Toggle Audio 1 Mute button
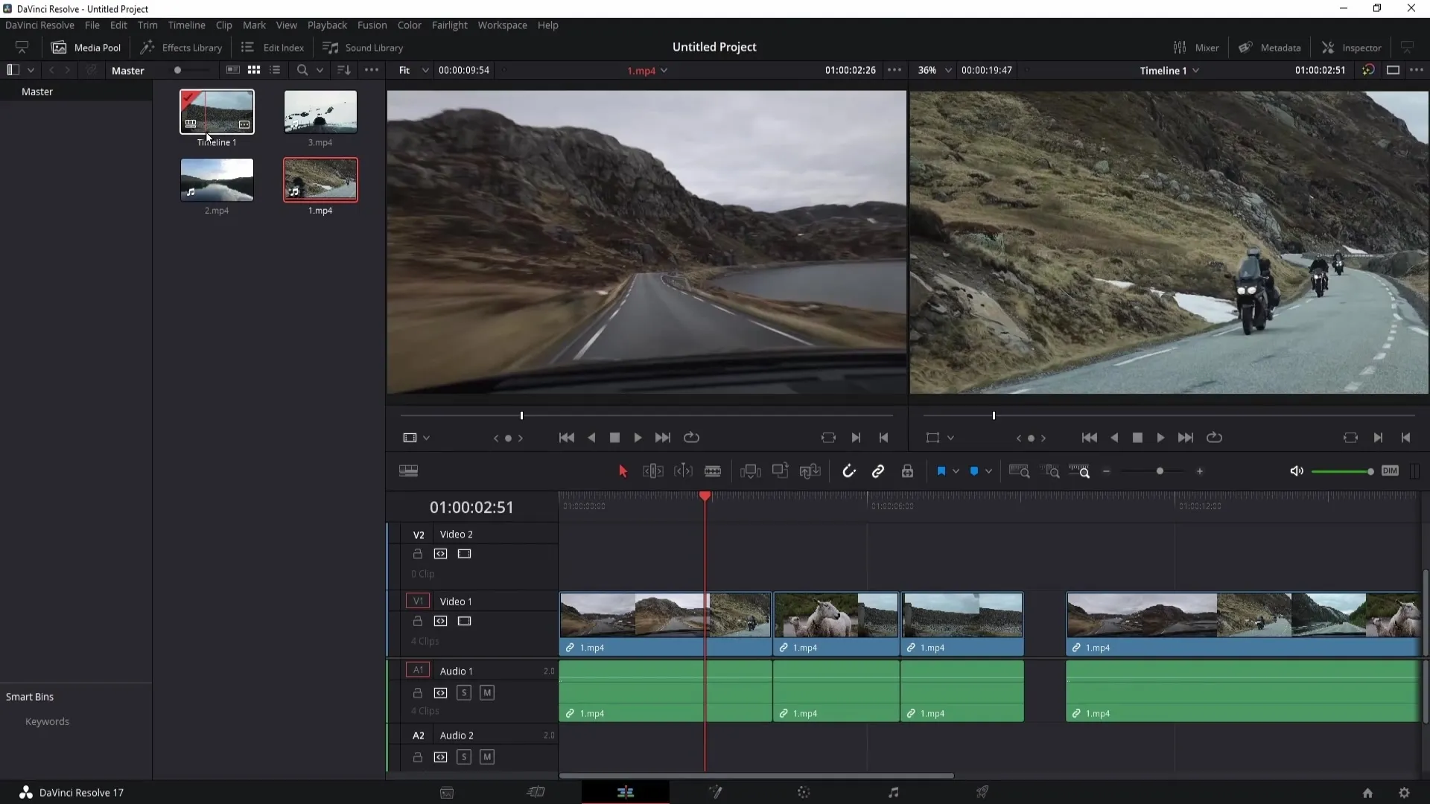 487,692
